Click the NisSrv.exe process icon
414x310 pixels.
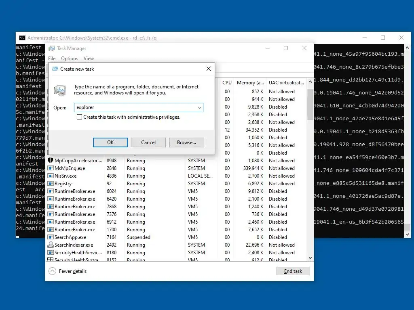[50, 176]
